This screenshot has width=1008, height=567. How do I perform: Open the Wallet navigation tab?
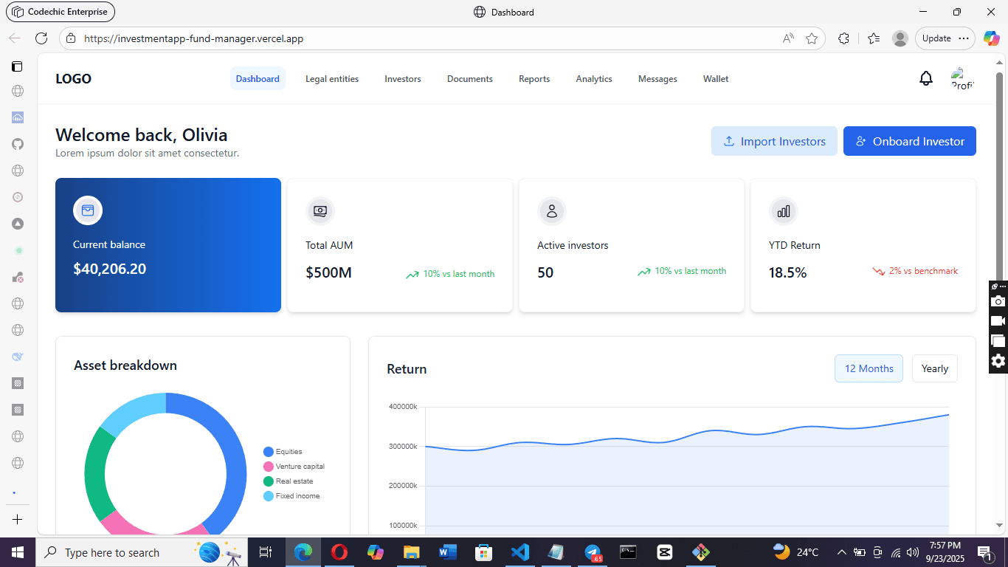click(x=716, y=78)
